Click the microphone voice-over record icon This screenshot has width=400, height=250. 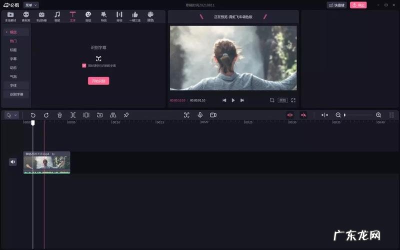coord(200,115)
